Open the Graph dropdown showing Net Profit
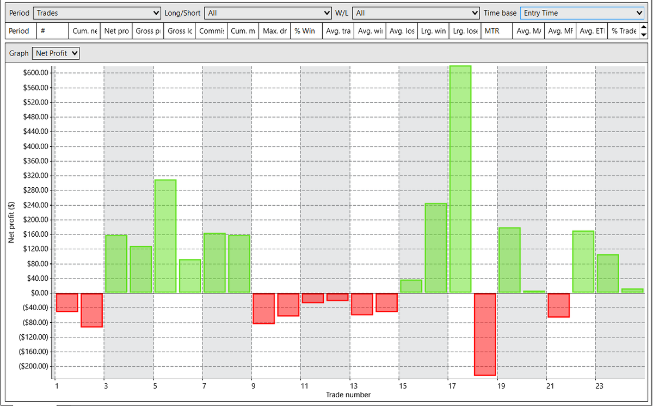The width and height of the screenshot is (653, 406). (x=56, y=53)
